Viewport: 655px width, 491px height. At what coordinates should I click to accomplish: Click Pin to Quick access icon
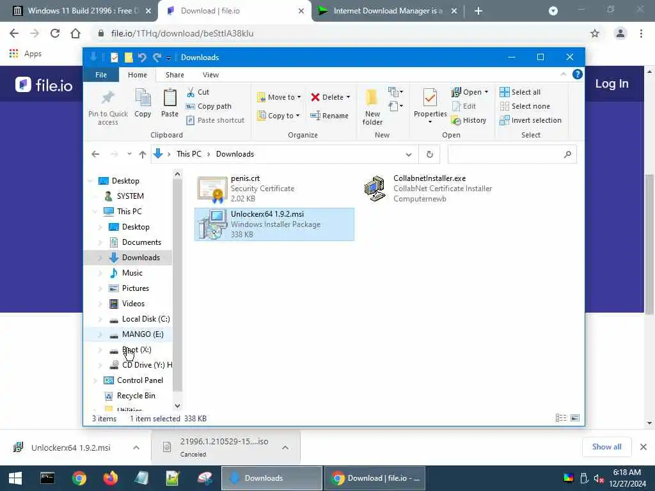pos(107,107)
